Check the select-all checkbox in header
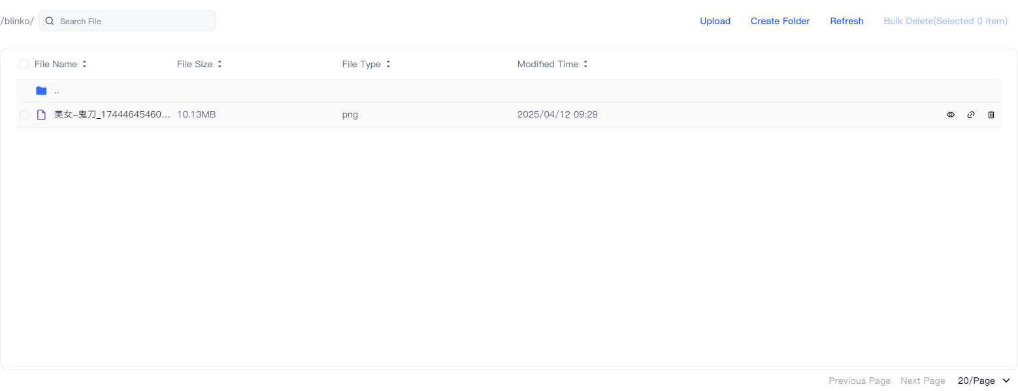Viewport: 1018px width, 391px height. coord(24,64)
